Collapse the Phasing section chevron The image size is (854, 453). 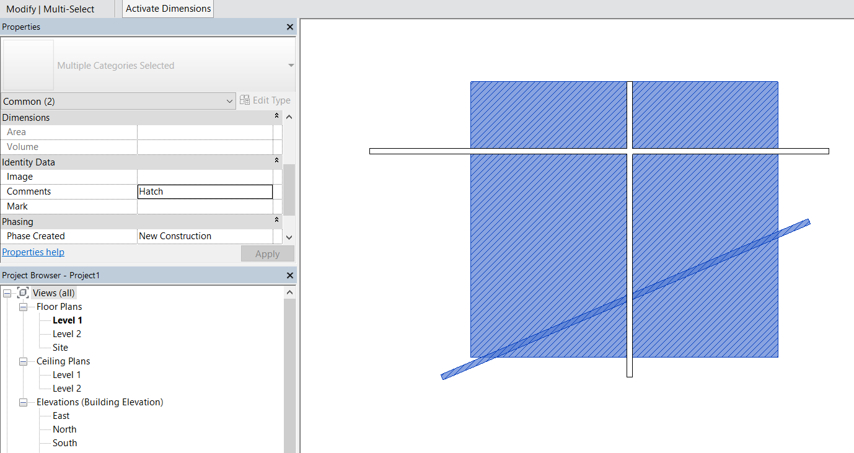click(276, 221)
